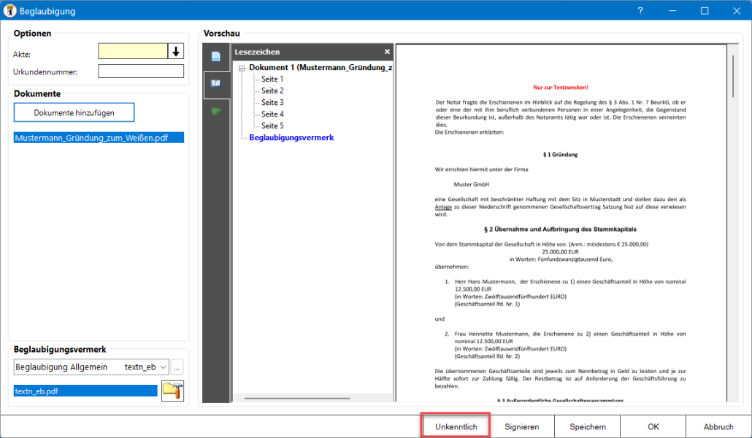The image size is (752, 438).
Task: Select Seite 3 in bookmarks tree
Action: coord(272,103)
